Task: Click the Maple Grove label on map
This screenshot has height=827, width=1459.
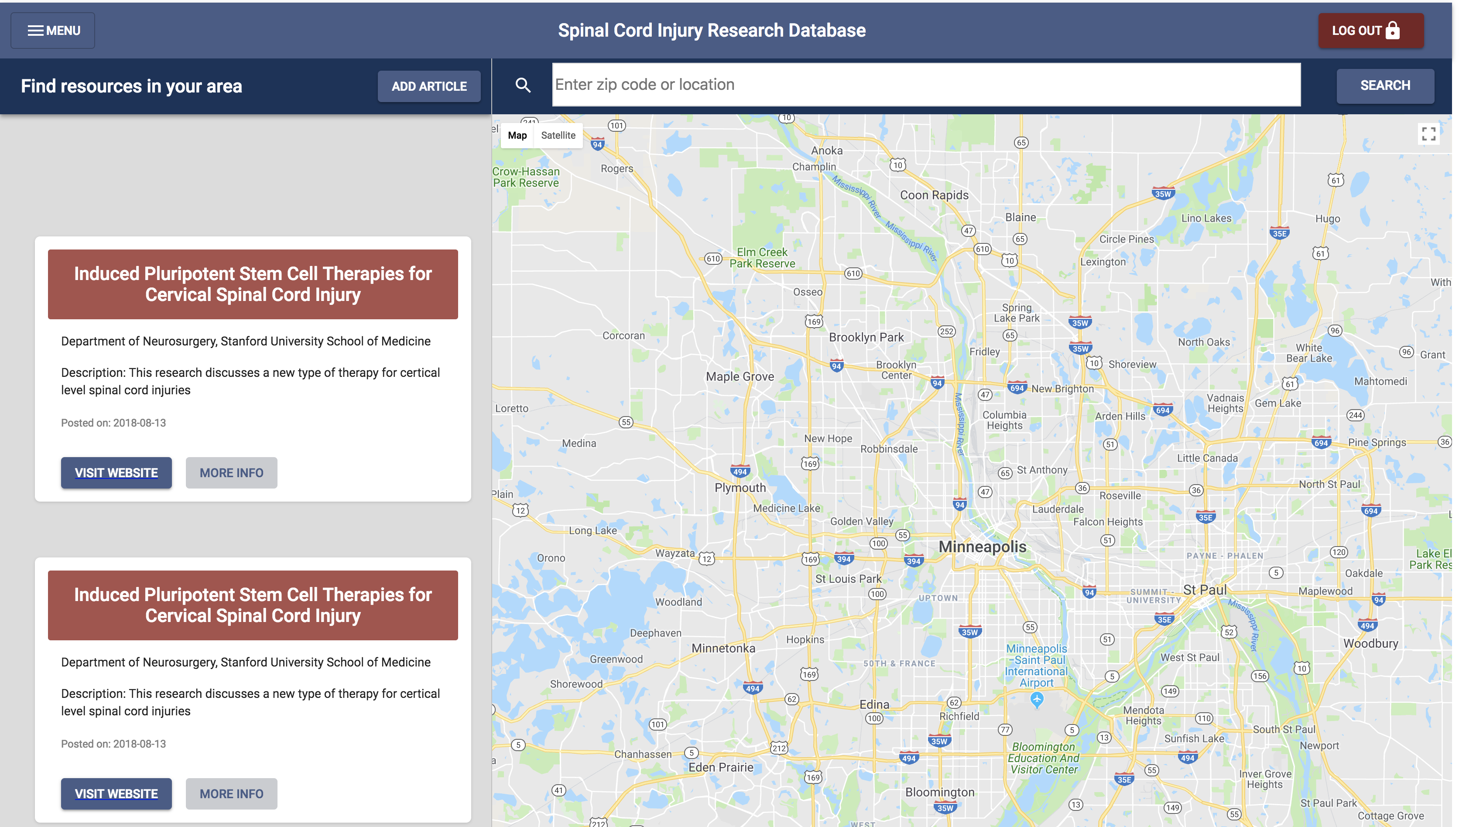Action: tap(740, 376)
